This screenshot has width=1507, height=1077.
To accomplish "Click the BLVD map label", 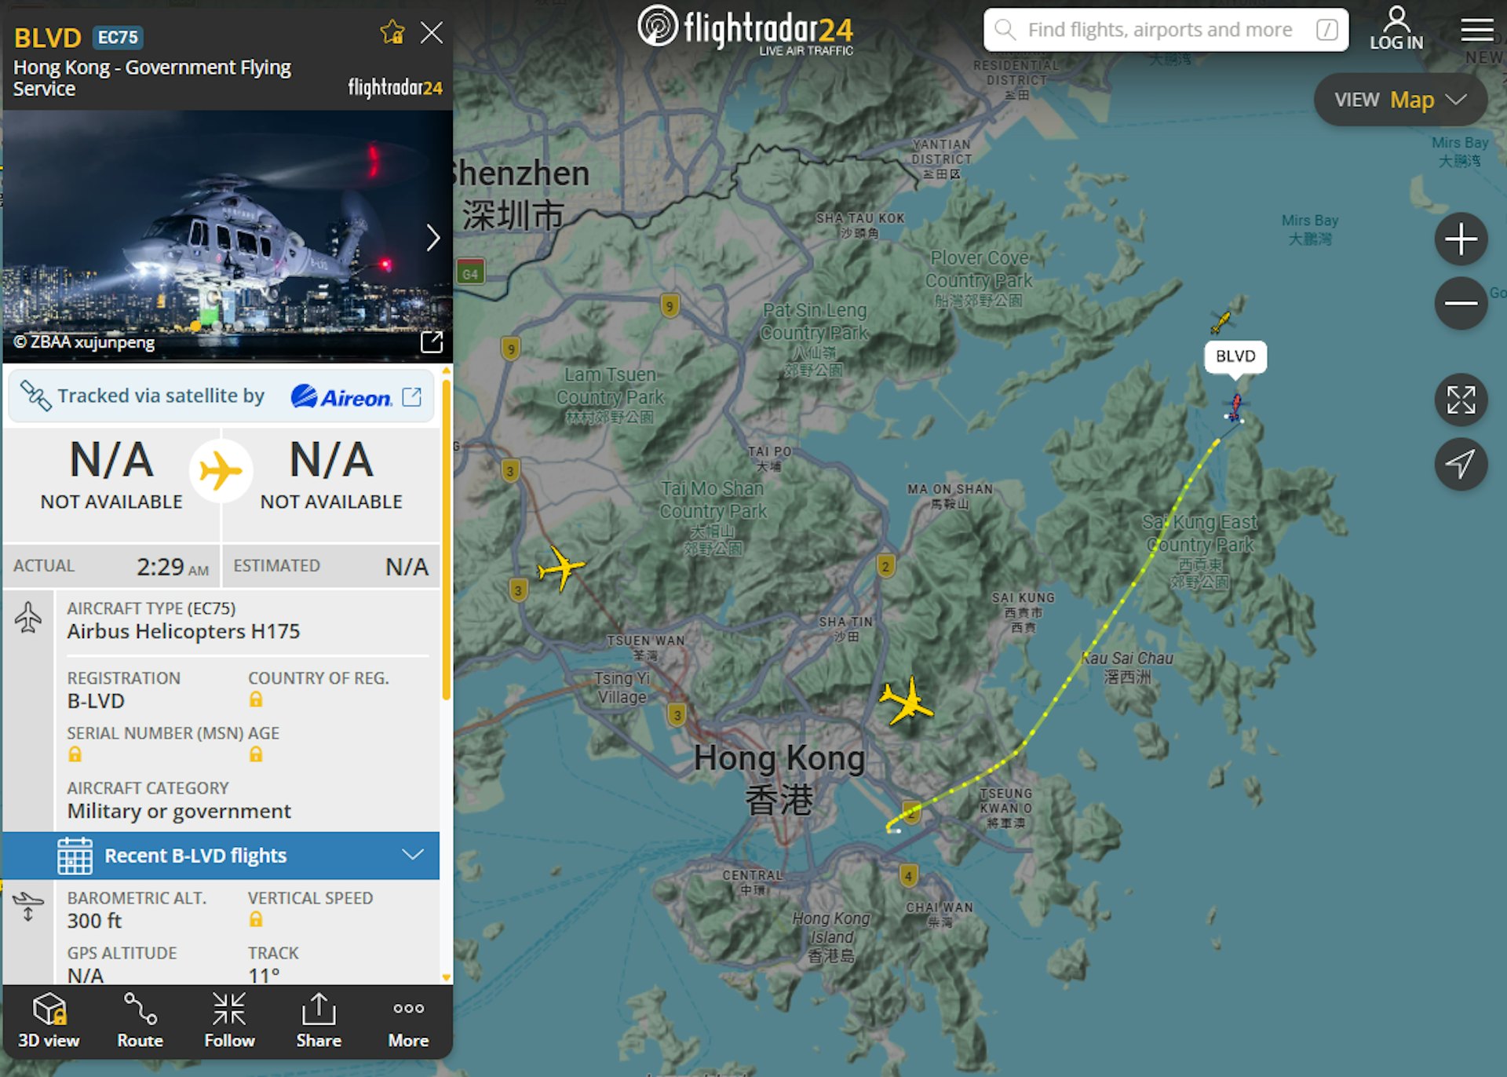I will 1235,356.
